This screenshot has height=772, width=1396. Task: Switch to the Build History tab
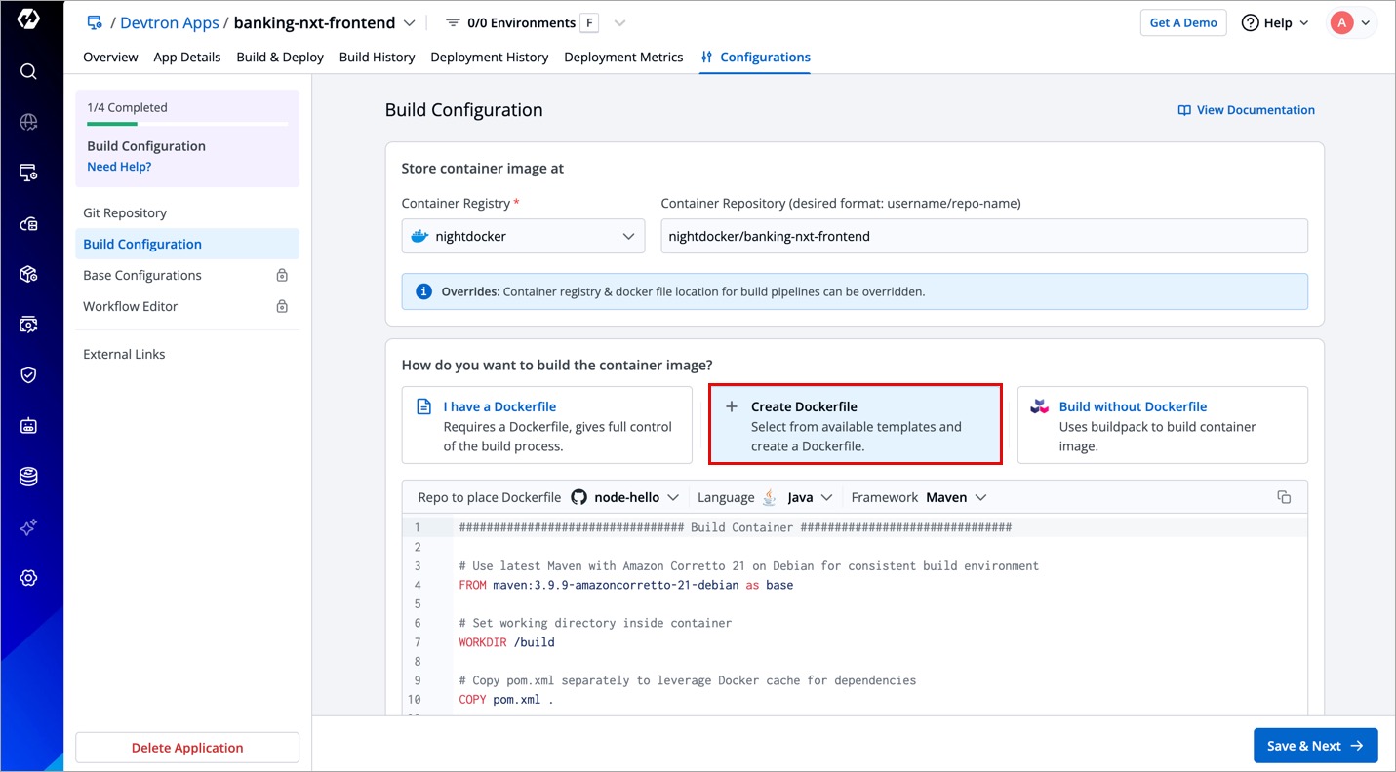(x=377, y=58)
